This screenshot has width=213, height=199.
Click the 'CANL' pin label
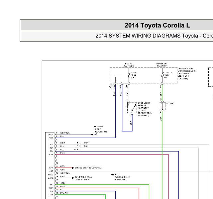51,178
